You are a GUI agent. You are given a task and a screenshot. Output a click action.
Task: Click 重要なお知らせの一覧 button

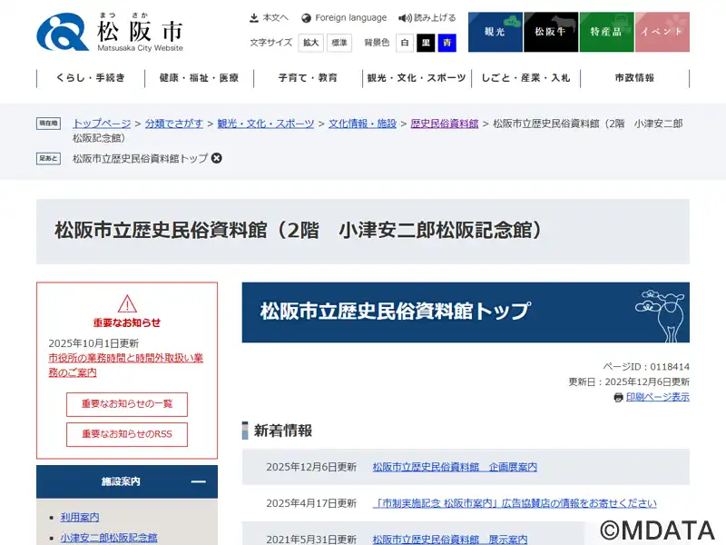[x=127, y=404]
